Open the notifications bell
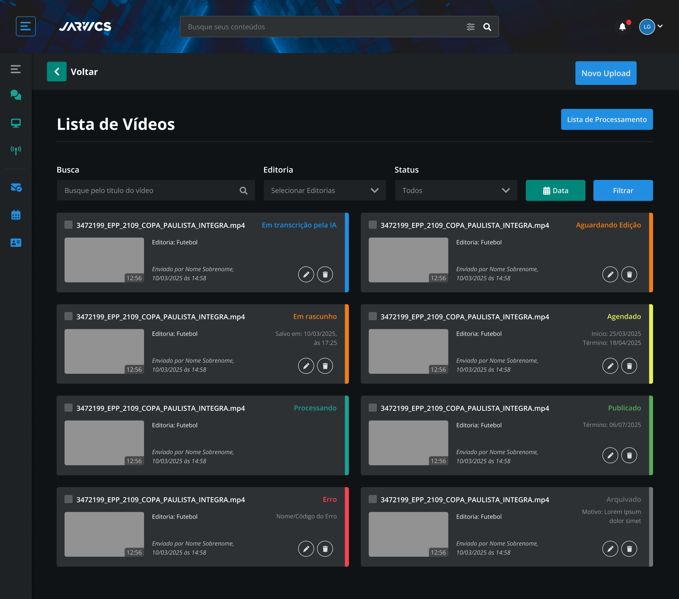Screen dimensions: 679x599 tap(622, 27)
